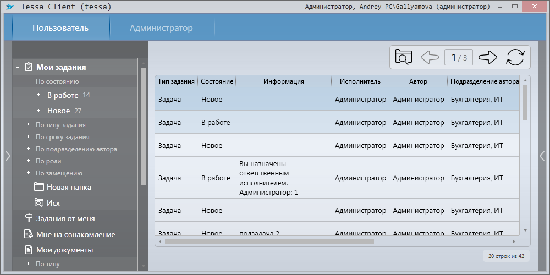Sort by Состояние column header
This screenshot has height=275, width=550.
click(x=217, y=81)
